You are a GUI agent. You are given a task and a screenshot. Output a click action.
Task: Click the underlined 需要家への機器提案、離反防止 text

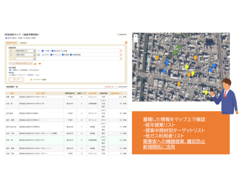[174, 141]
